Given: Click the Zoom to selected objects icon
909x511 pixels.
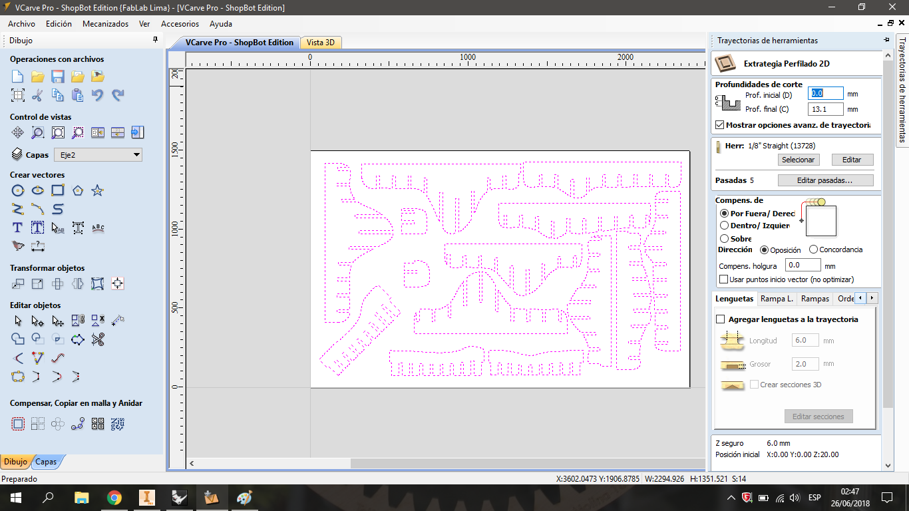Looking at the screenshot, I should point(78,132).
